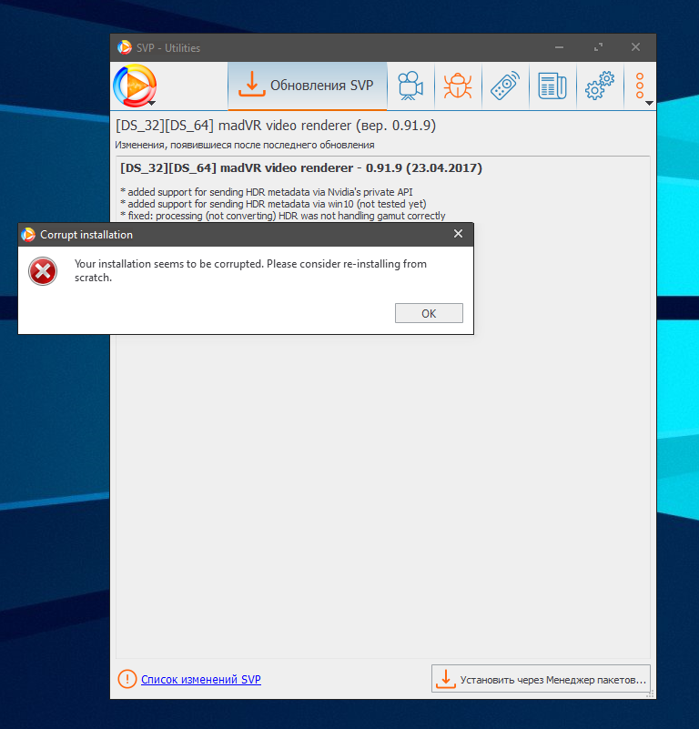Maximize the SVP Utilities window
This screenshot has height=729, width=699.
tap(598, 47)
